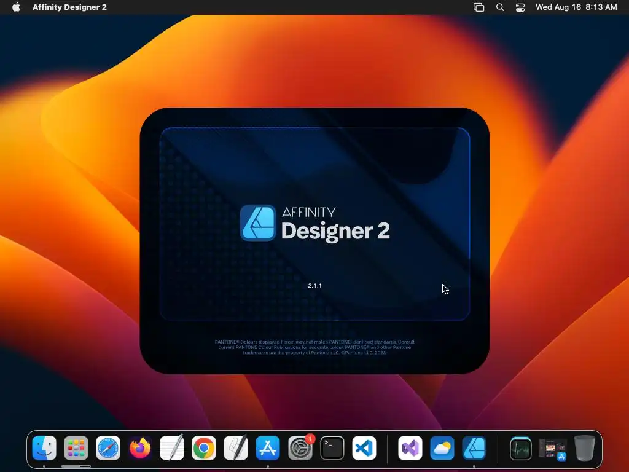The height and width of the screenshot is (472, 629).
Task: Open Script Editor from the Dock
Action: pos(236,448)
